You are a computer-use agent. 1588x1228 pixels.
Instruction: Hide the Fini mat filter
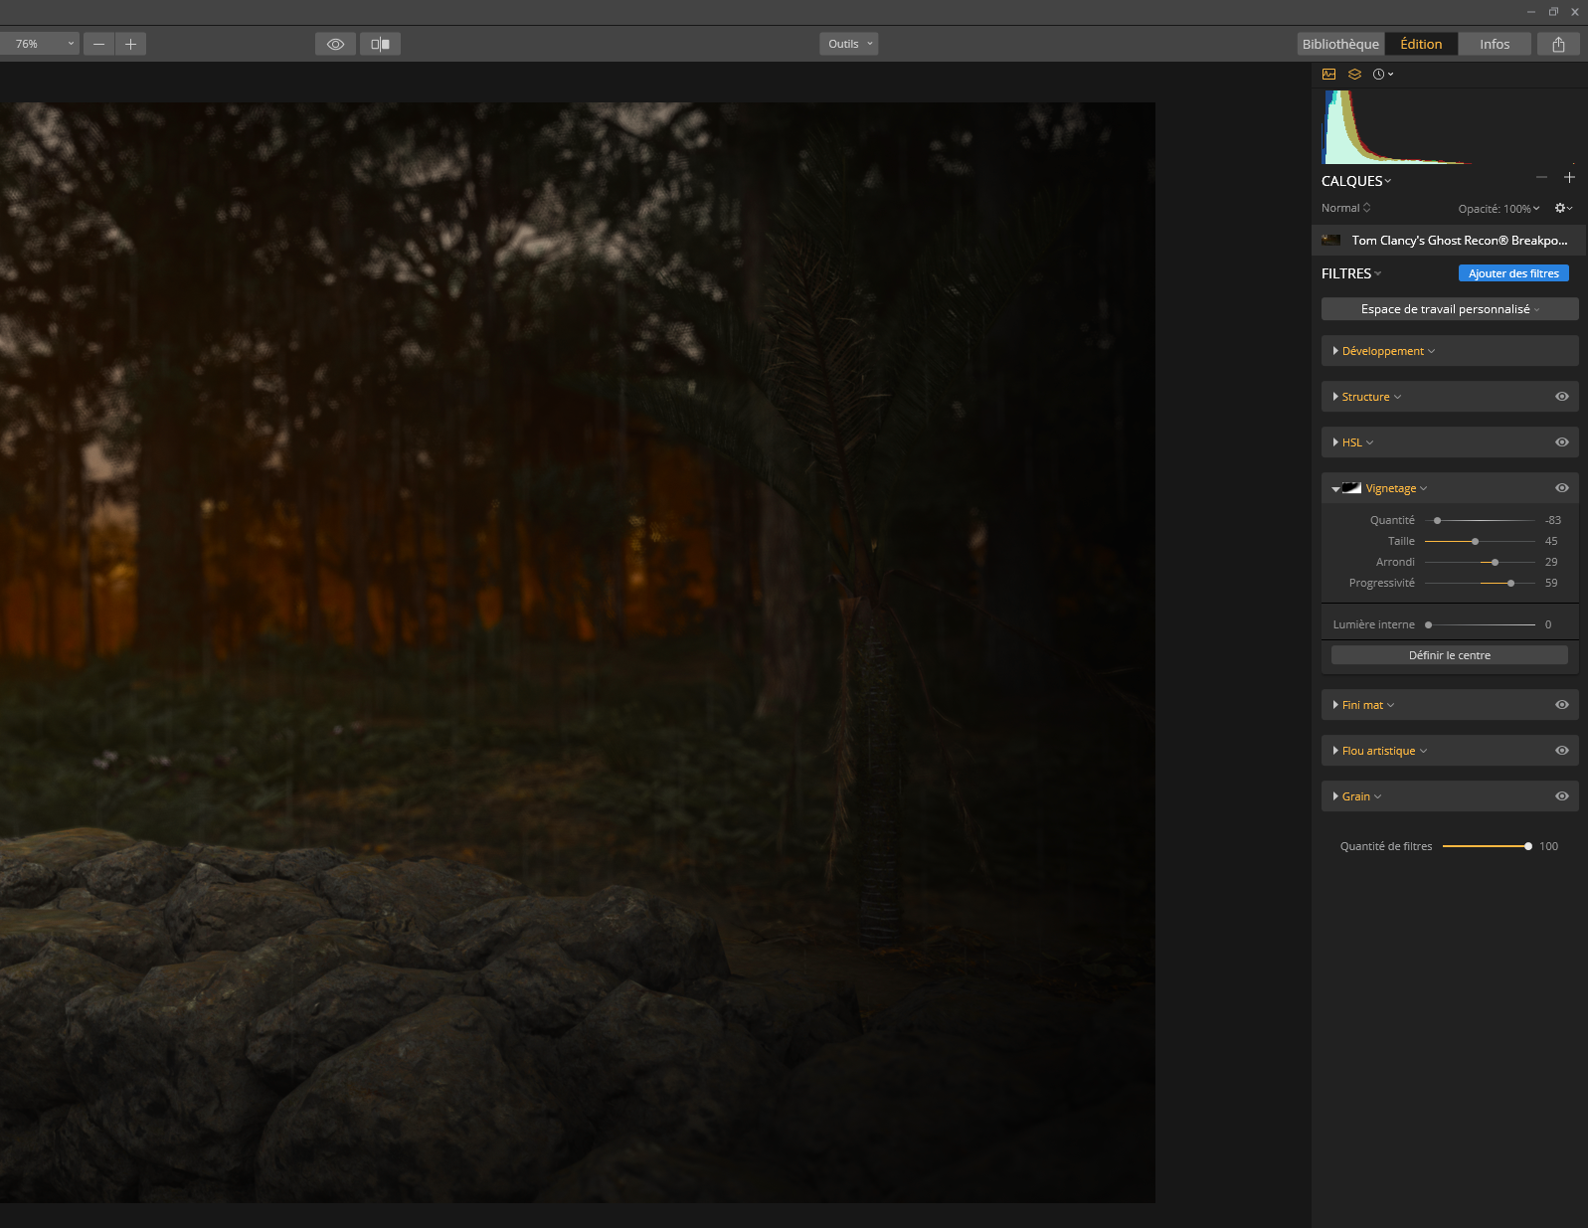point(1562,705)
